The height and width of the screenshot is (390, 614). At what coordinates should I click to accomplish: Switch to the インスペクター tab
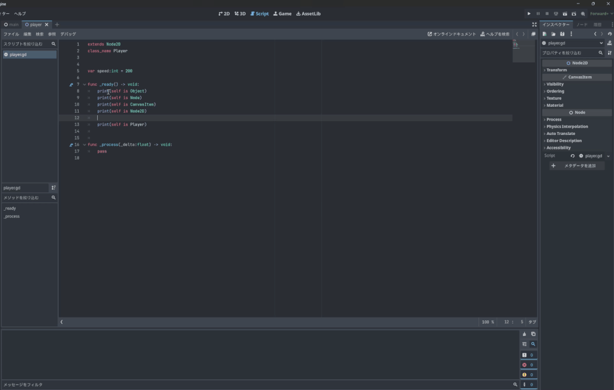[556, 25]
